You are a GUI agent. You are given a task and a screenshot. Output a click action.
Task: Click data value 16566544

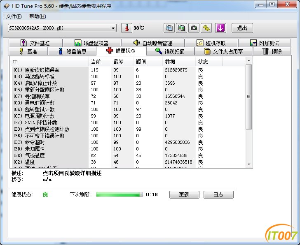click(x=175, y=96)
